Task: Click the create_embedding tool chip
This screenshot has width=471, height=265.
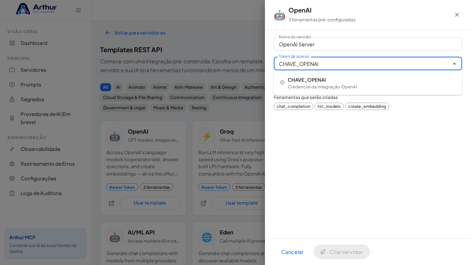Action: coord(367,106)
